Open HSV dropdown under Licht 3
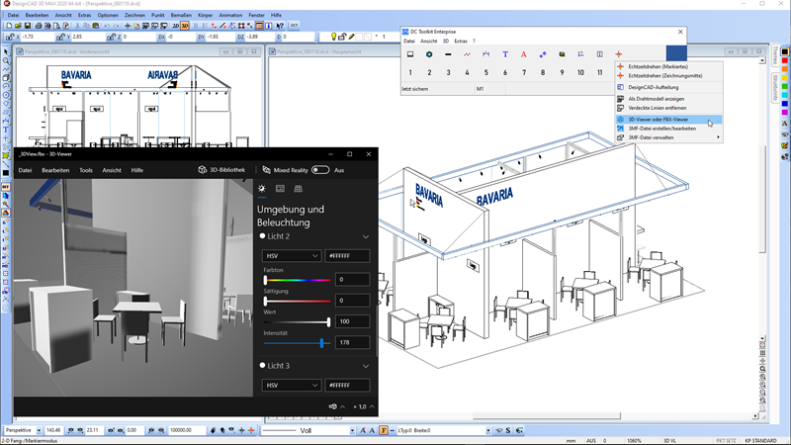The image size is (791, 445). pos(291,385)
